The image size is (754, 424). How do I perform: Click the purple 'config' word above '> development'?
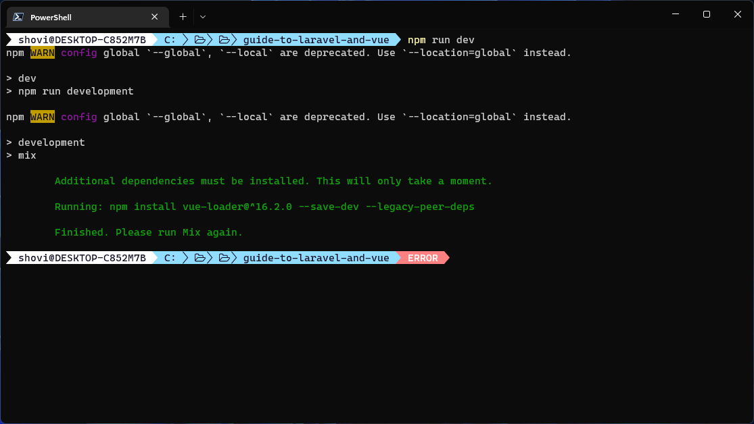[79, 117]
